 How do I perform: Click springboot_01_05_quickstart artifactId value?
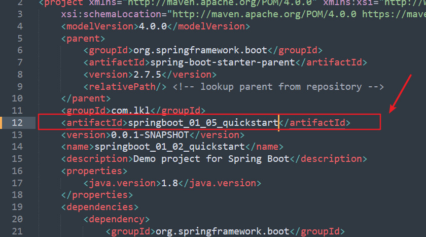pos(203,123)
